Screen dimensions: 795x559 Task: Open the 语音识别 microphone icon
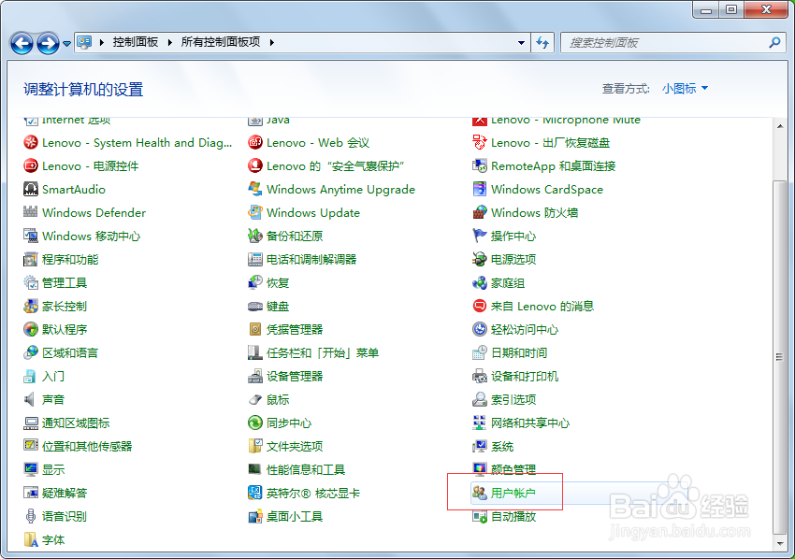31,516
